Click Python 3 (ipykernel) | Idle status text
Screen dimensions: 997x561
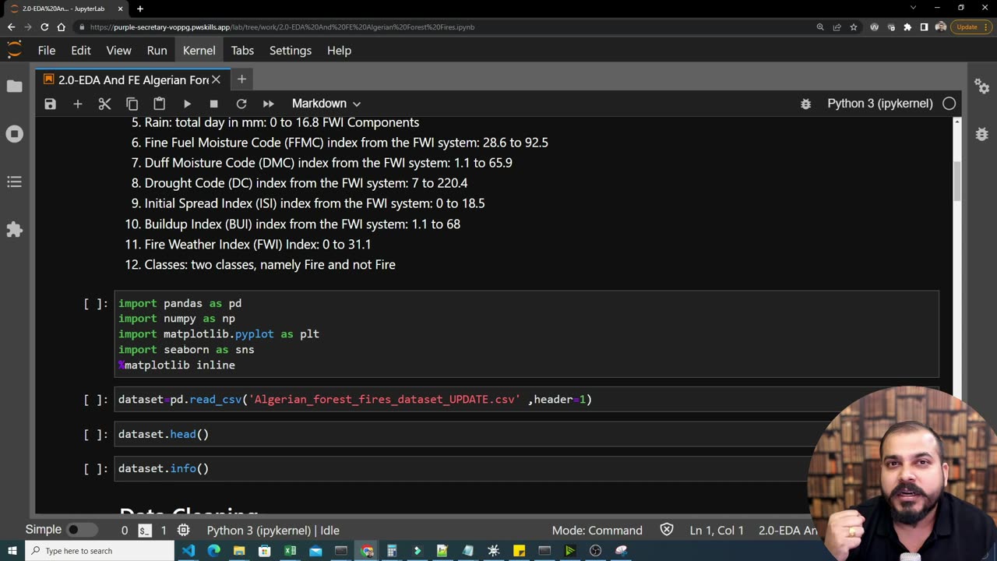[273, 530]
